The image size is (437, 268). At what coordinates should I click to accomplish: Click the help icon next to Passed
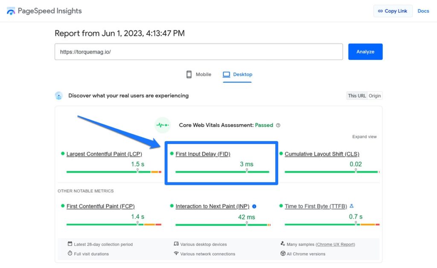point(278,125)
